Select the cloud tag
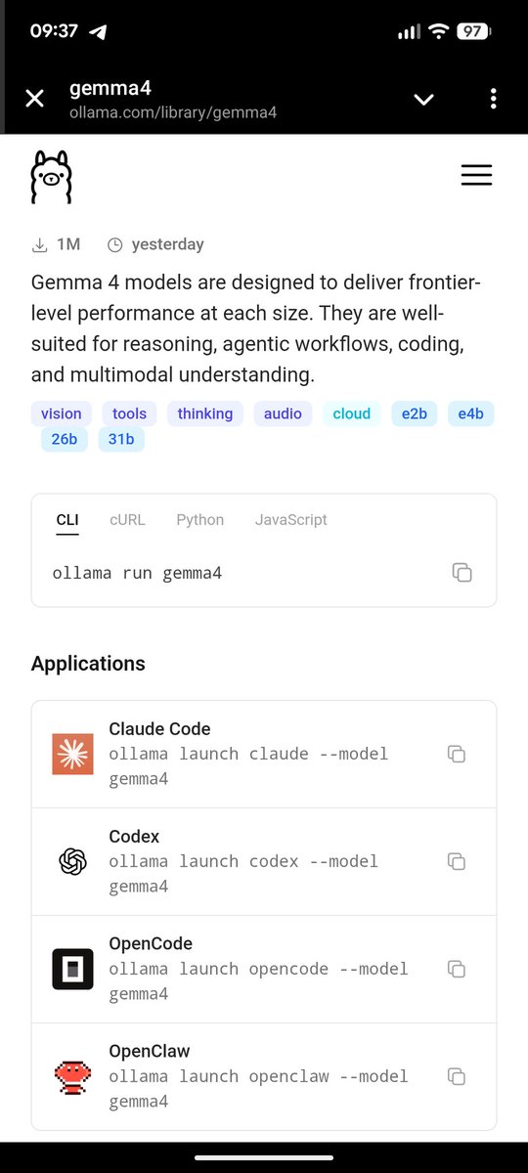Screen dimensions: 528x1173 [352, 413]
